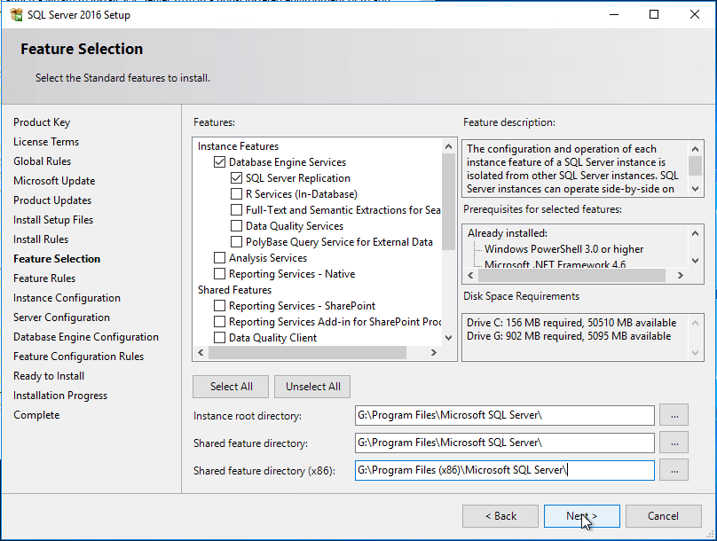
Task: Browse for Shared feature directory
Action: click(x=674, y=443)
